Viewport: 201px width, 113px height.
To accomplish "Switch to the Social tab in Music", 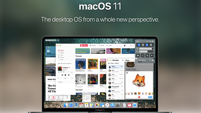I will coord(101,46).
